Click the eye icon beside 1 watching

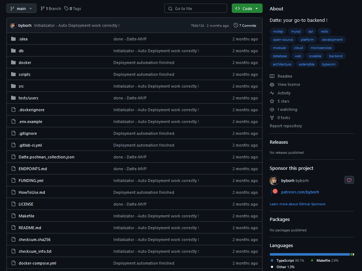[272, 109]
